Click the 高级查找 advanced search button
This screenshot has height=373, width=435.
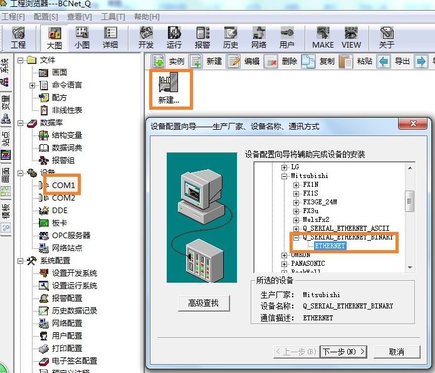coord(204,303)
